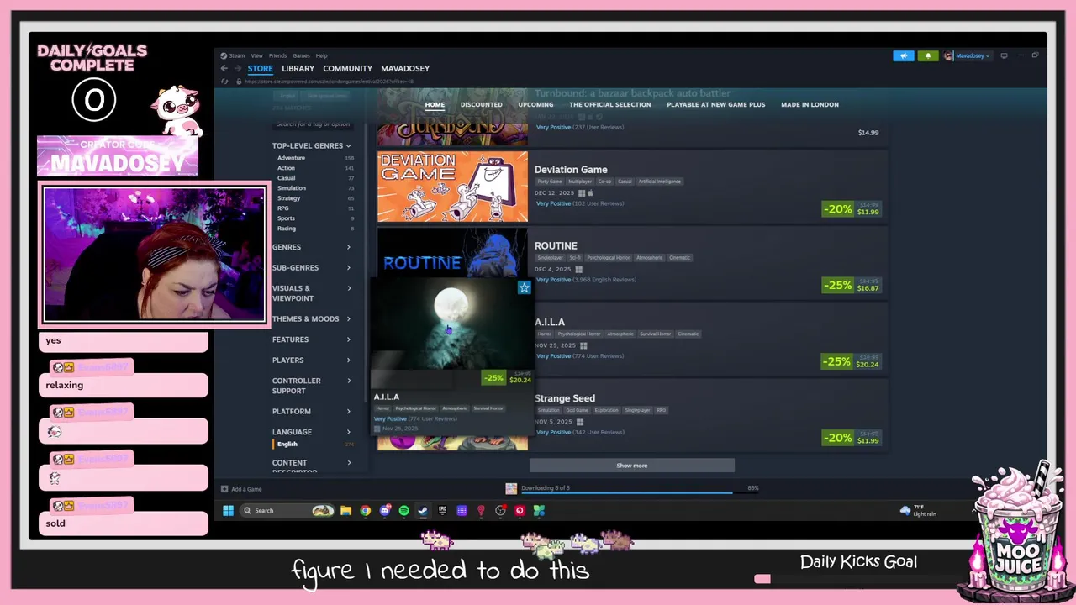Filter by RPG genre
1076x605 pixels.
283,208
